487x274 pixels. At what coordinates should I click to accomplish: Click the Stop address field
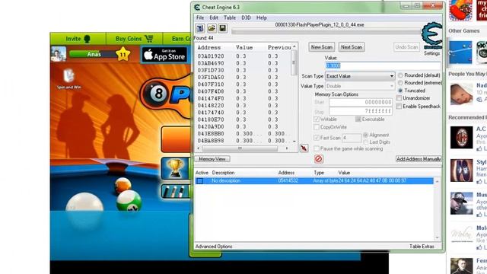(x=361, y=111)
